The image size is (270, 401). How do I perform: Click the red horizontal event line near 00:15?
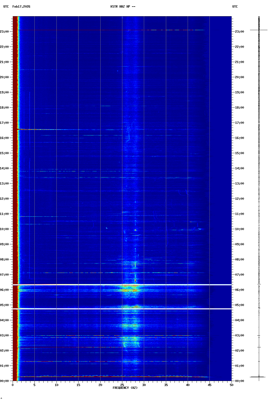tap(101, 377)
